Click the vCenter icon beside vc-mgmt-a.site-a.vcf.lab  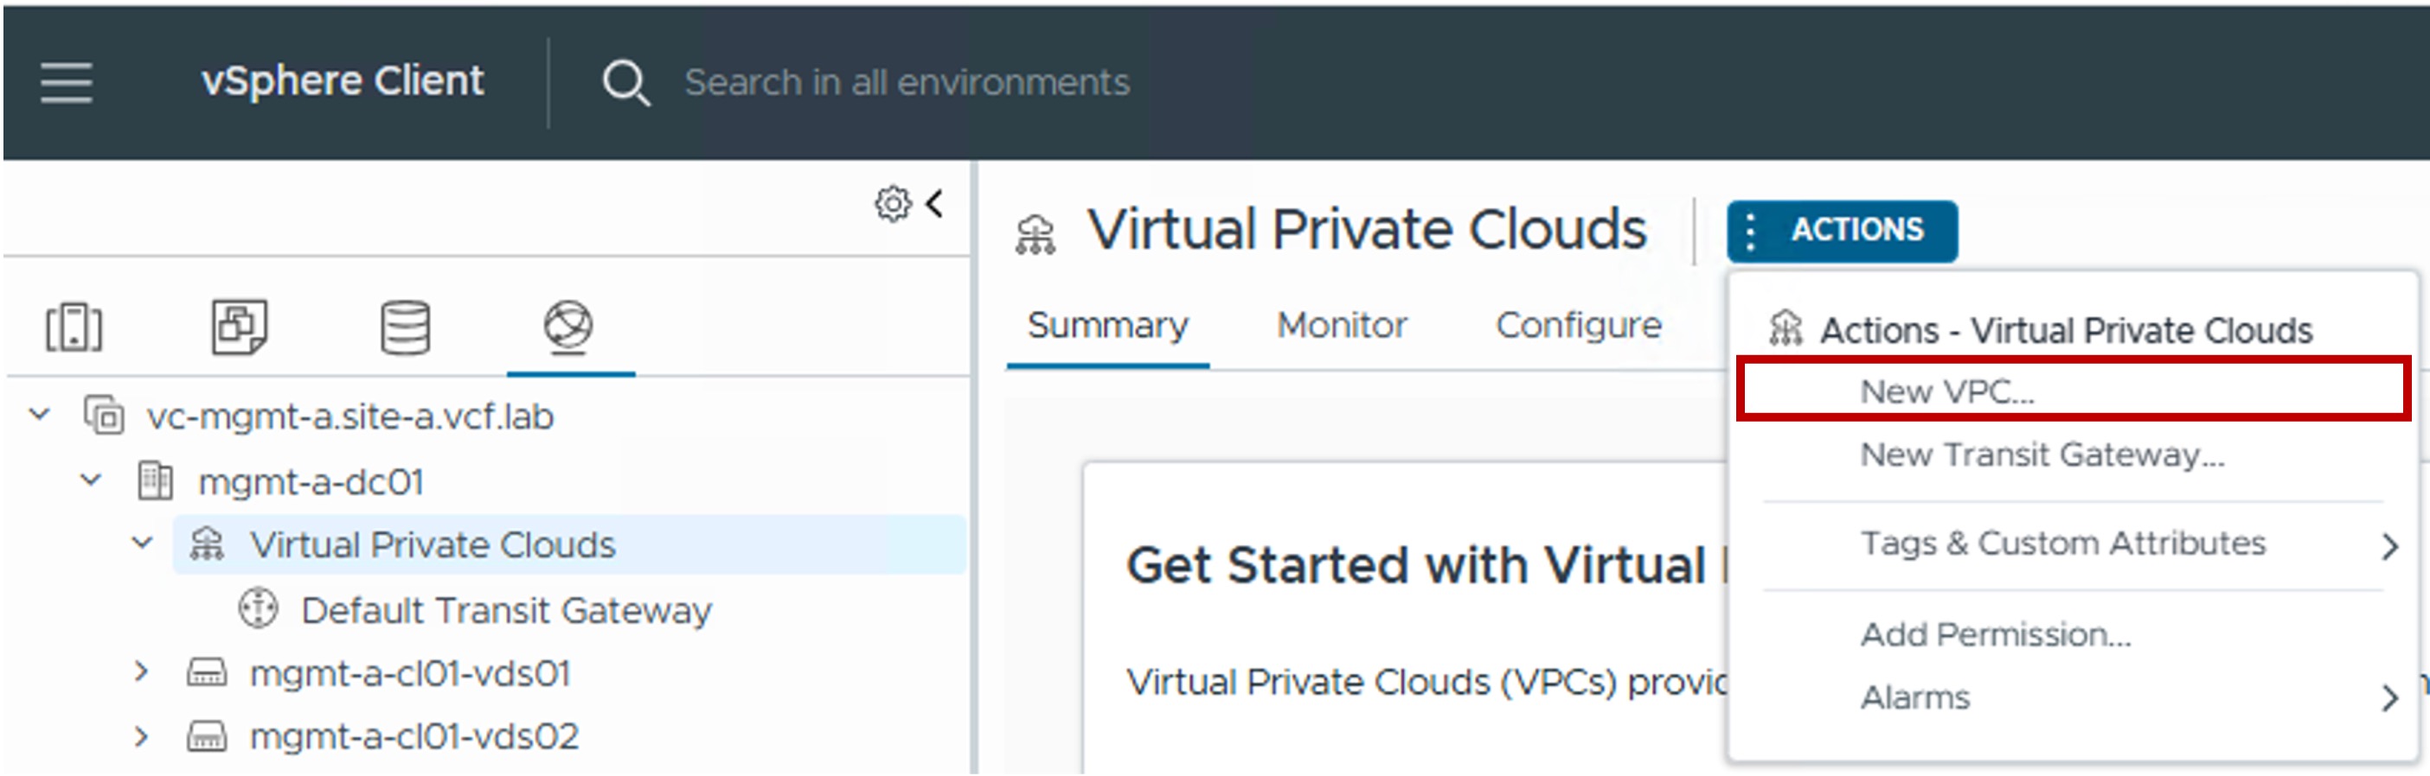click(104, 416)
